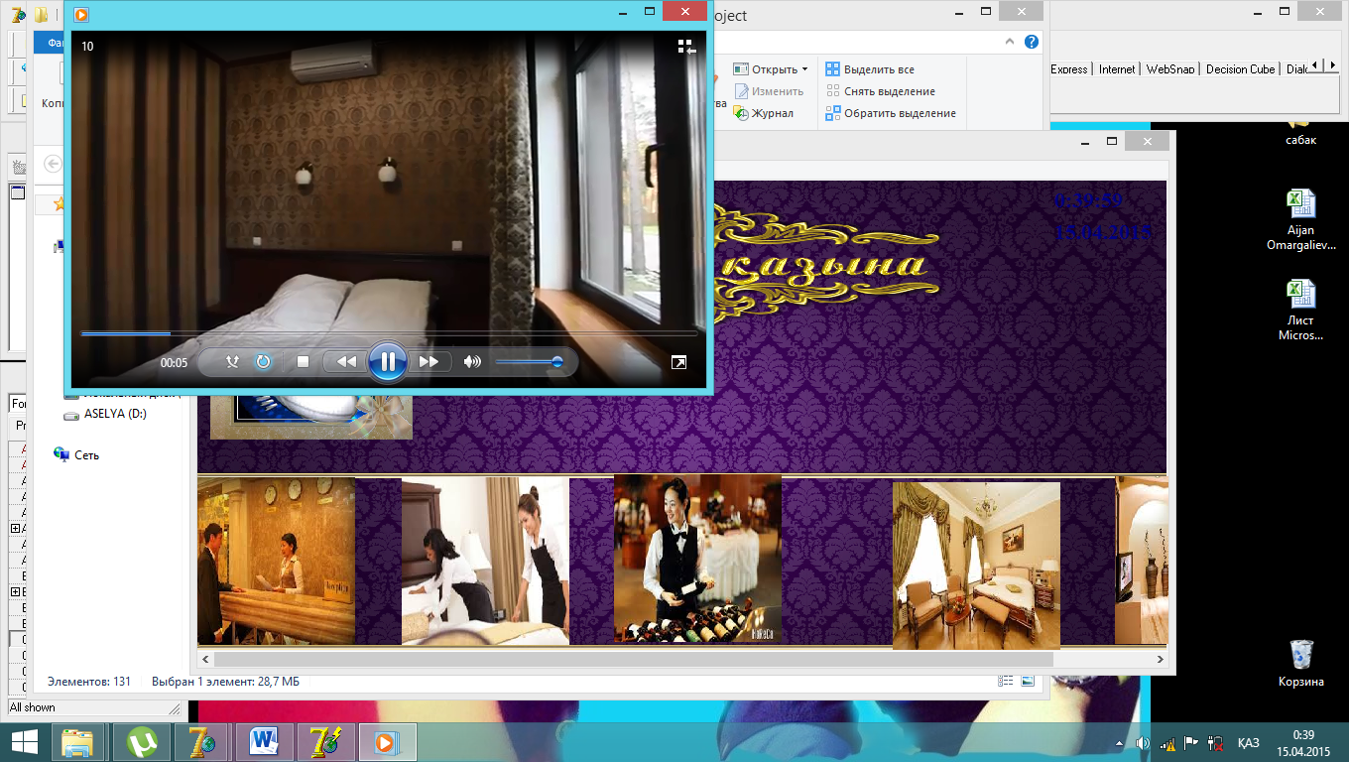Click the Журнал history button

pyautogui.click(x=764, y=113)
